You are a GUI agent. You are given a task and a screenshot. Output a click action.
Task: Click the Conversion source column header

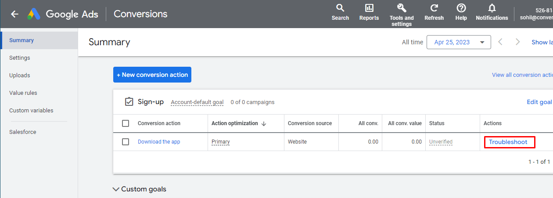coord(310,123)
